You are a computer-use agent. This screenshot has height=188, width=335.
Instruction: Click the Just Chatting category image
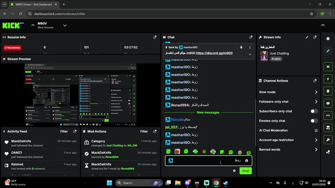tap(264, 56)
